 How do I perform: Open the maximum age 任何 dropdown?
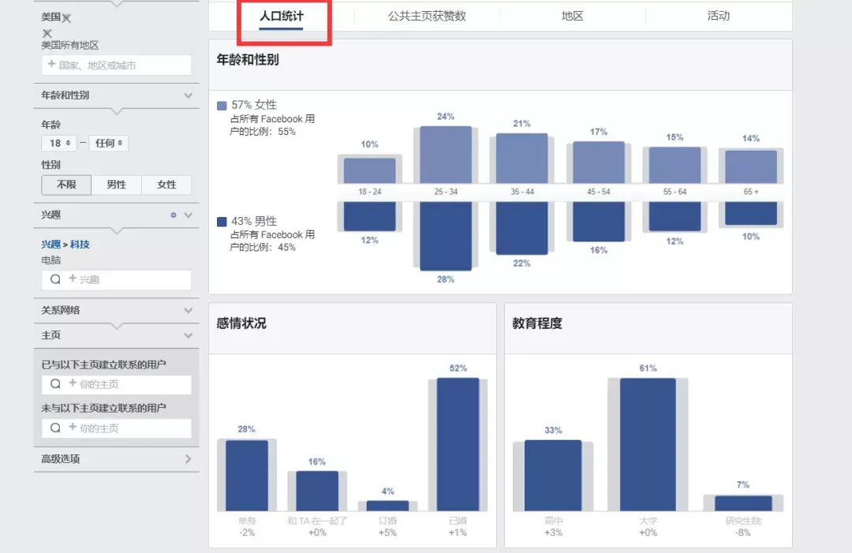(x=109, y=143)
